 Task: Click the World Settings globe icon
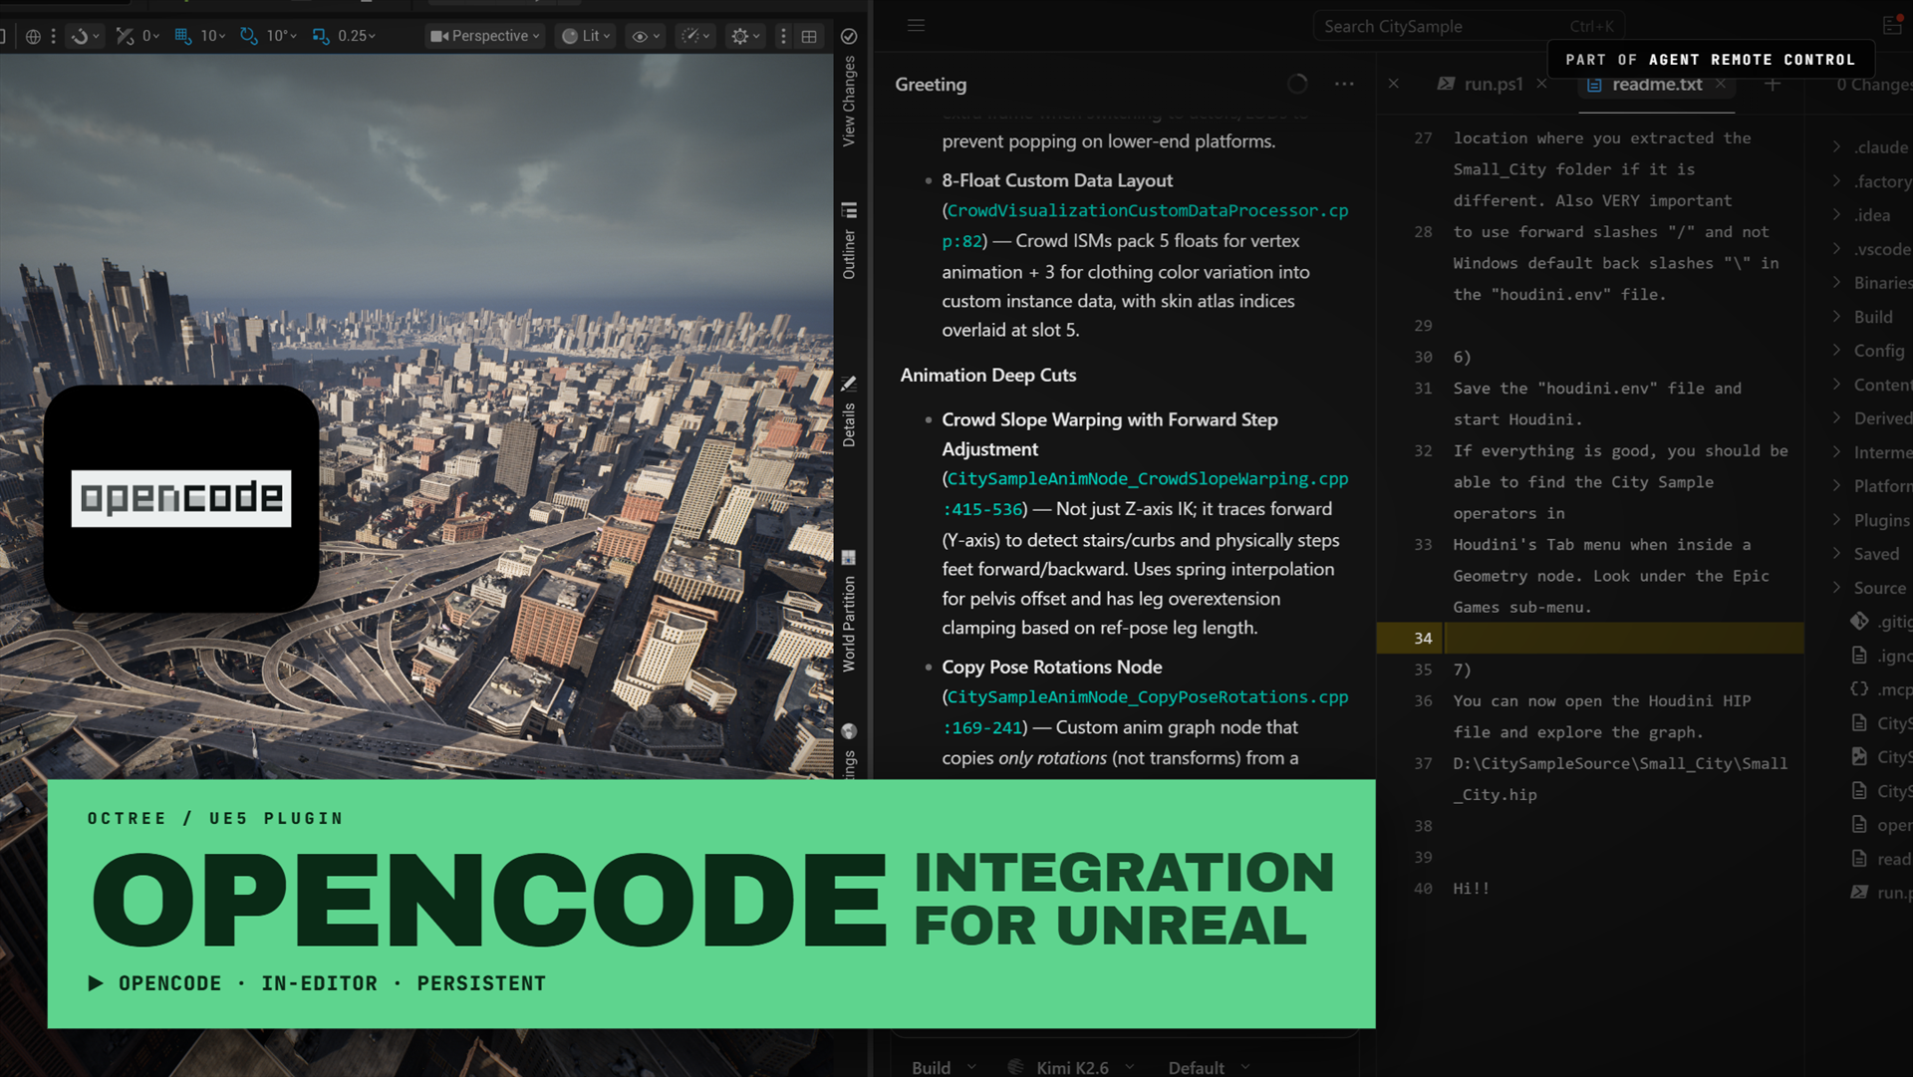(849, 731)
